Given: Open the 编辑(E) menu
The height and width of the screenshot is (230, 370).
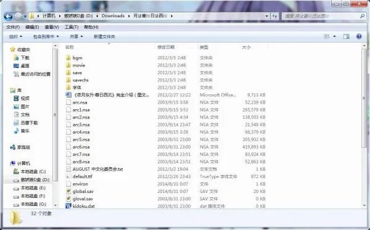Looking at the screenshot, I should click(x=32, y=27).
